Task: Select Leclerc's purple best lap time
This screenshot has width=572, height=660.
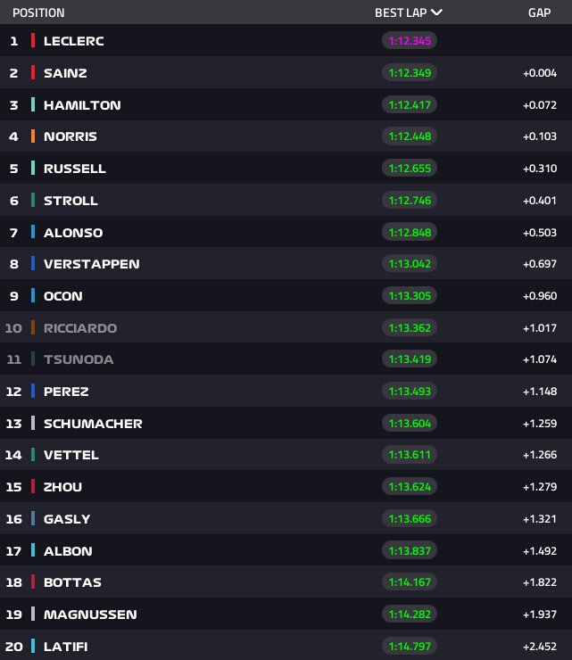Action: 410,41
